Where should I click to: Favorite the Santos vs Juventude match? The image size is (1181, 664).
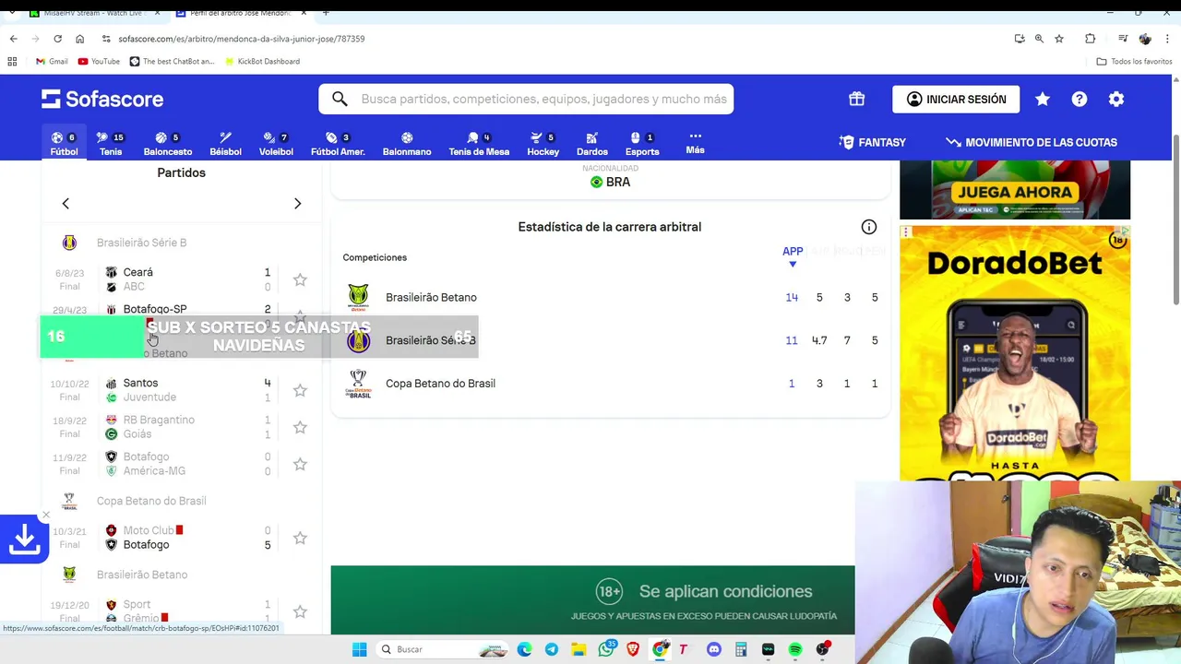tap(300, 390)
